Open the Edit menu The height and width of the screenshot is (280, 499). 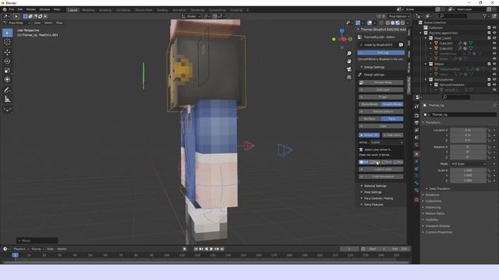pos(20,9)
